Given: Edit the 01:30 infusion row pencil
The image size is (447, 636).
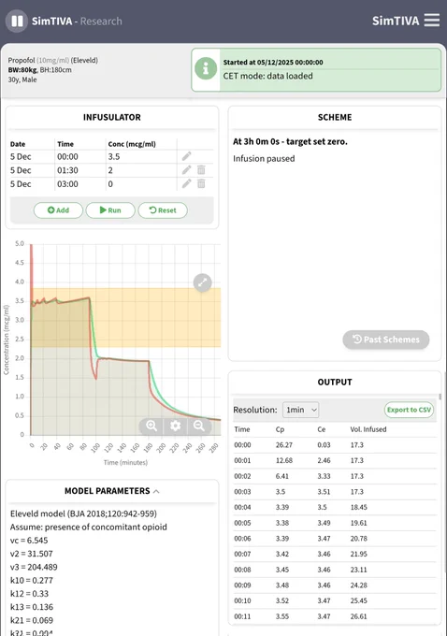Looking at the screenshot, I should (x=187, y=170).
